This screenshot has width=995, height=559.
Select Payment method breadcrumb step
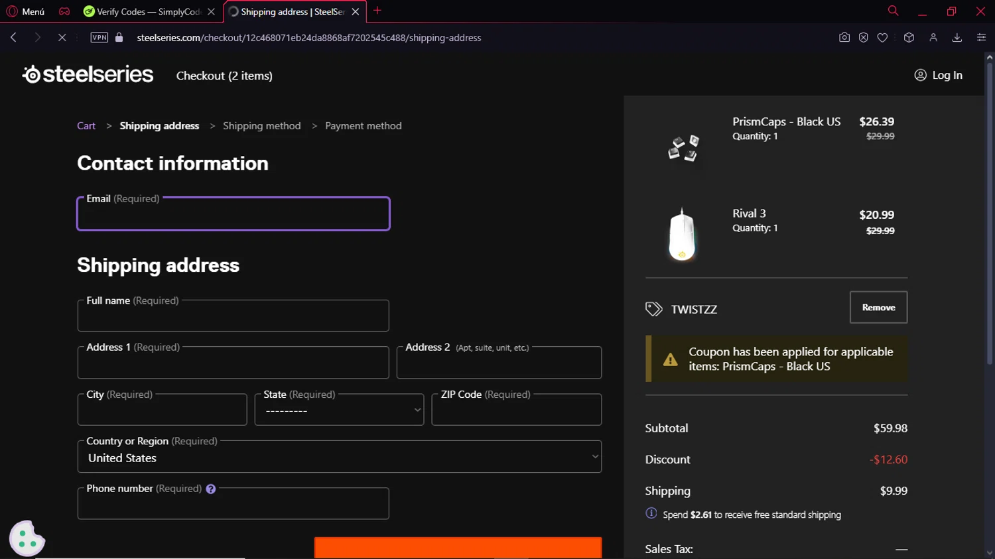point(363,126)
